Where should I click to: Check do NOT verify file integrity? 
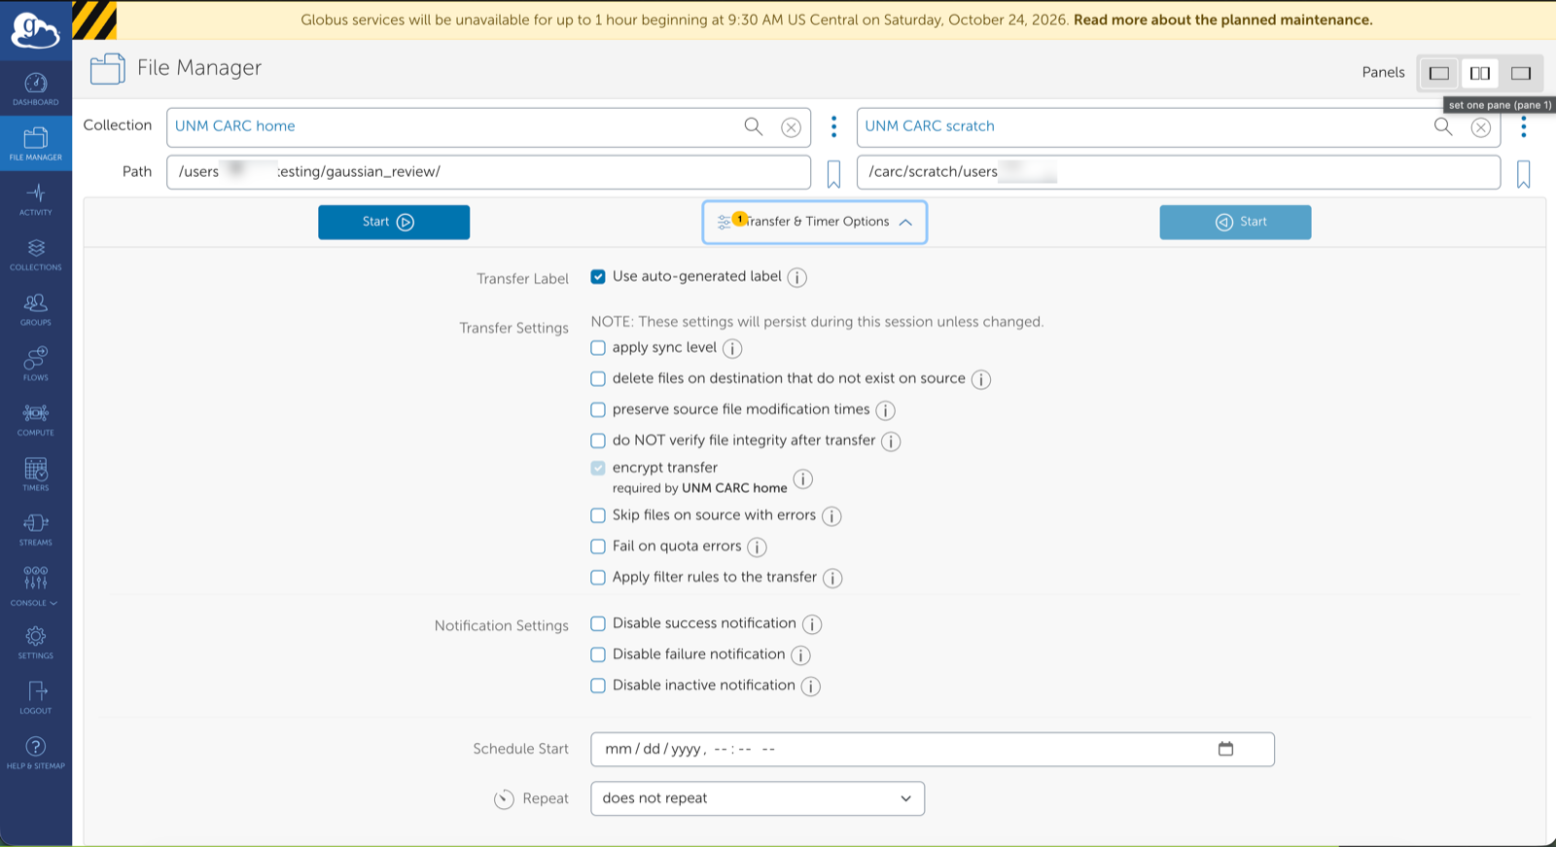[x=598, y=441]
